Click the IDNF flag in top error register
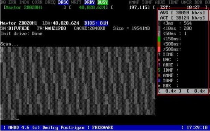210x131 pixels. [x=173, y=2]
